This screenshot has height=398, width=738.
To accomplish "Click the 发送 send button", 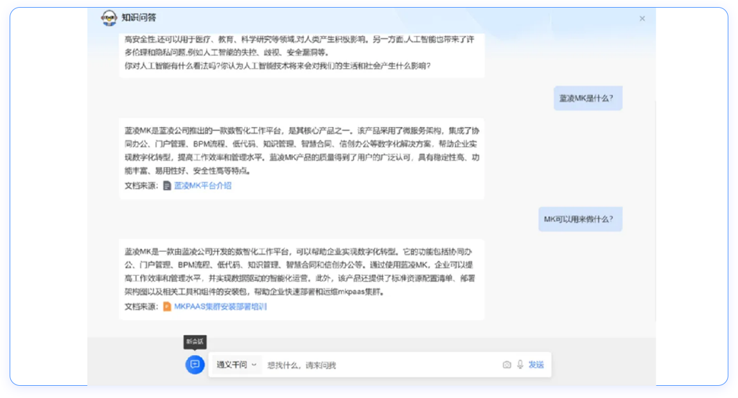I will [536, 365].
